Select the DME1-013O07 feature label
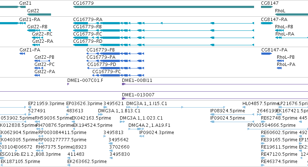The image size is (308, 167). pos(138,95)
